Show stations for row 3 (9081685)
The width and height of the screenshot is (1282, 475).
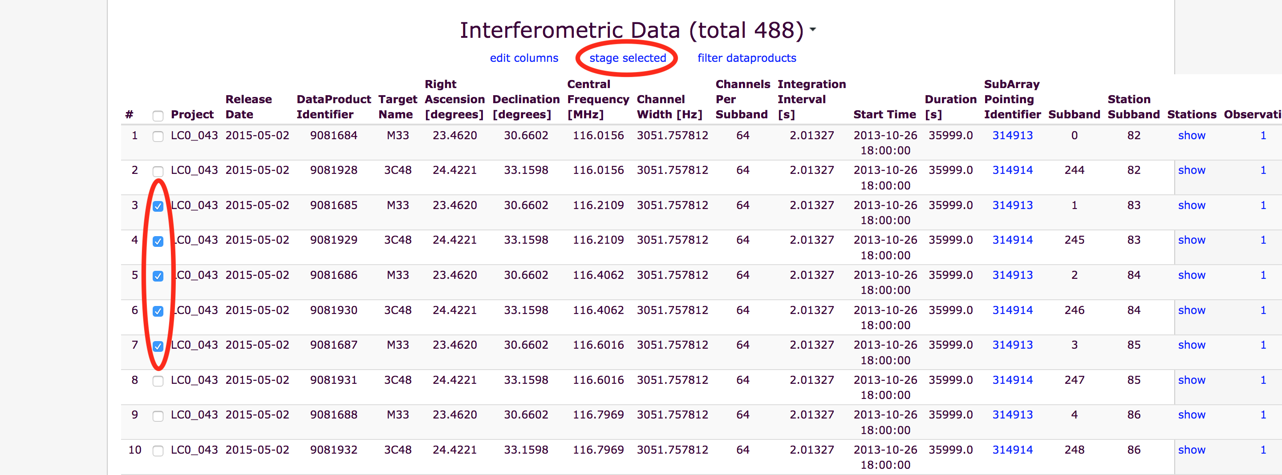1192,205
